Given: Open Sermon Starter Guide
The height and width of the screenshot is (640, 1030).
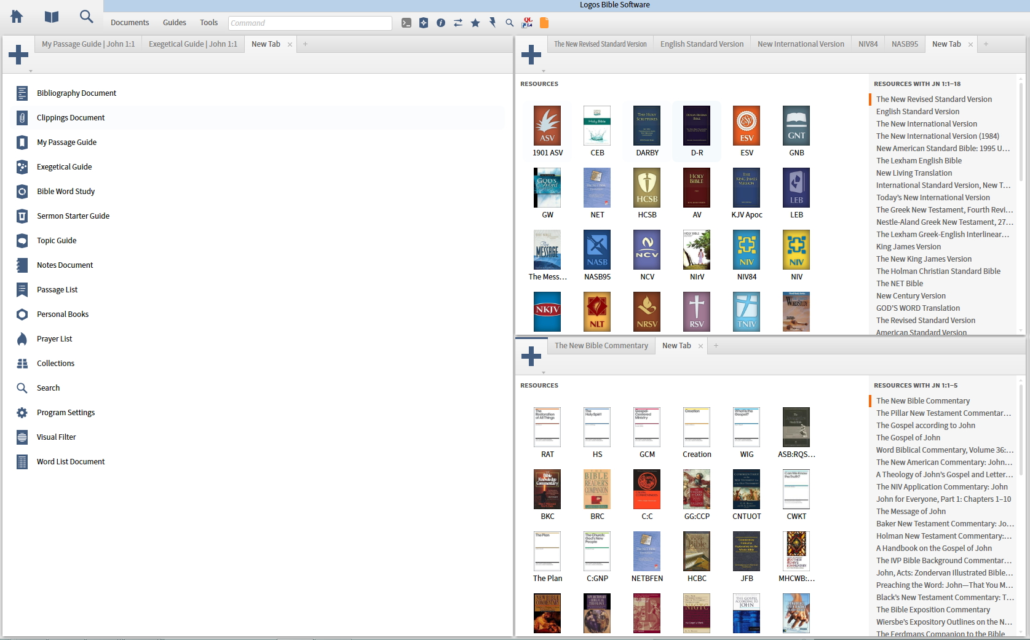Looking at the screenshot, I should 73,216.
